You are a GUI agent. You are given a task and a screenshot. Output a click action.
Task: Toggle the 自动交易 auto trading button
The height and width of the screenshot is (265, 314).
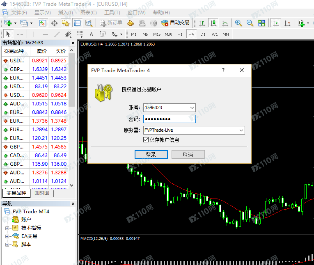click(x=175, y=23)
